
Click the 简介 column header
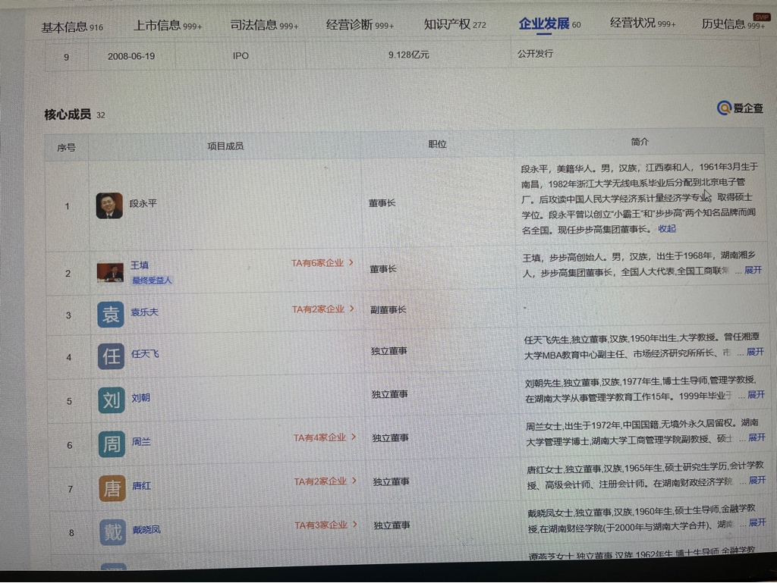[639, 142]
